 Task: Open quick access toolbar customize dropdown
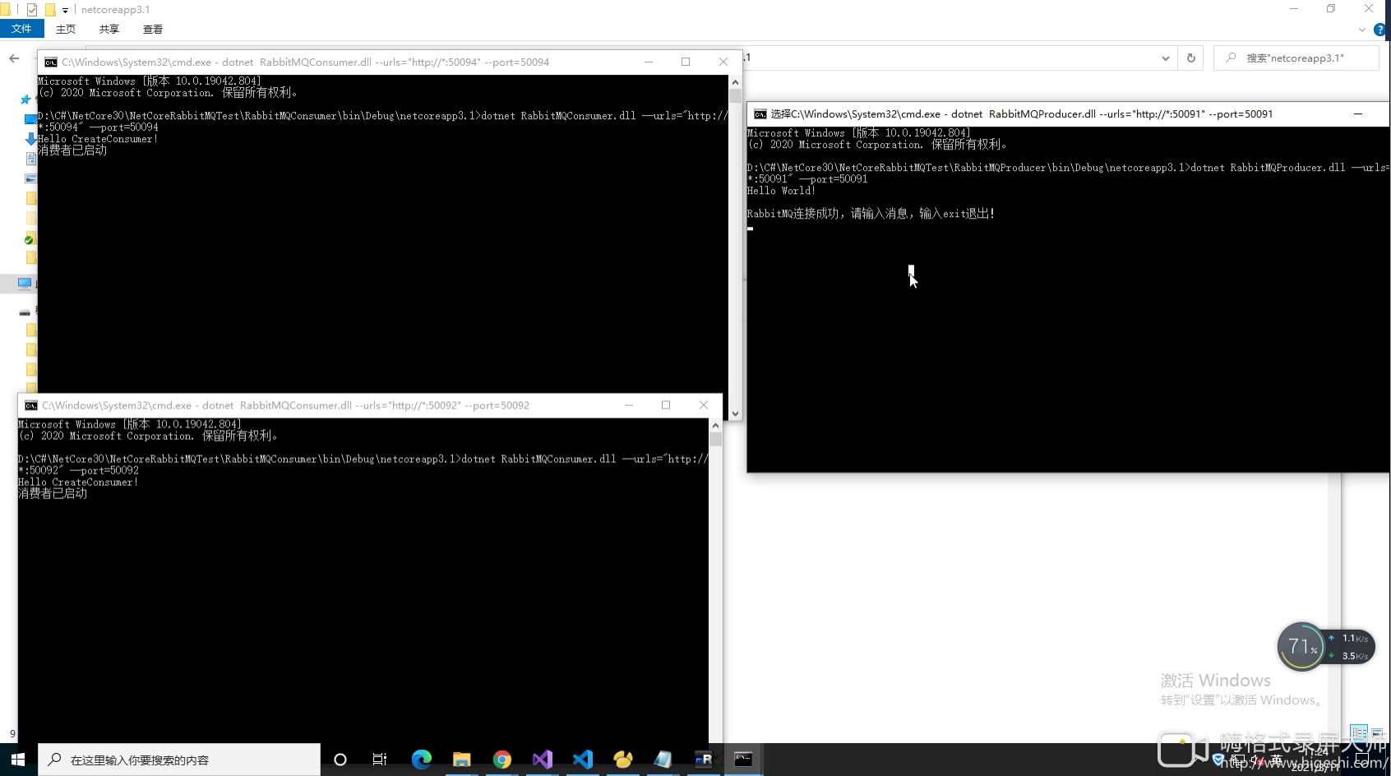click(65, 11)
